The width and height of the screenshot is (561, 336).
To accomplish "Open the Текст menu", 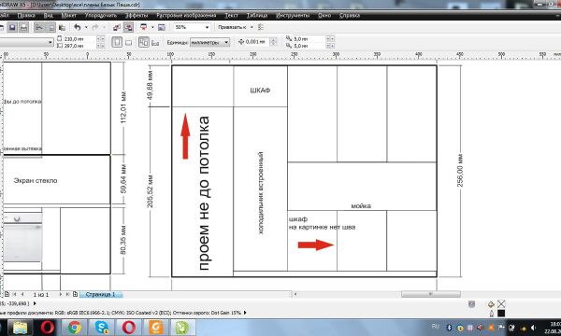I will (232, 15).
